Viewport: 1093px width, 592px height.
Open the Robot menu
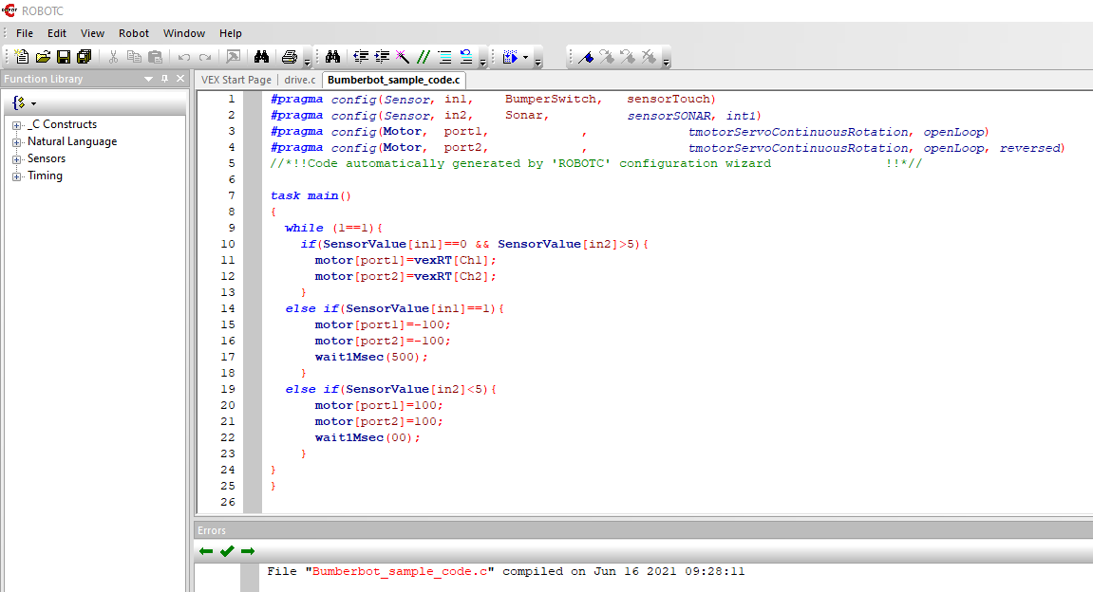[134, 33]
